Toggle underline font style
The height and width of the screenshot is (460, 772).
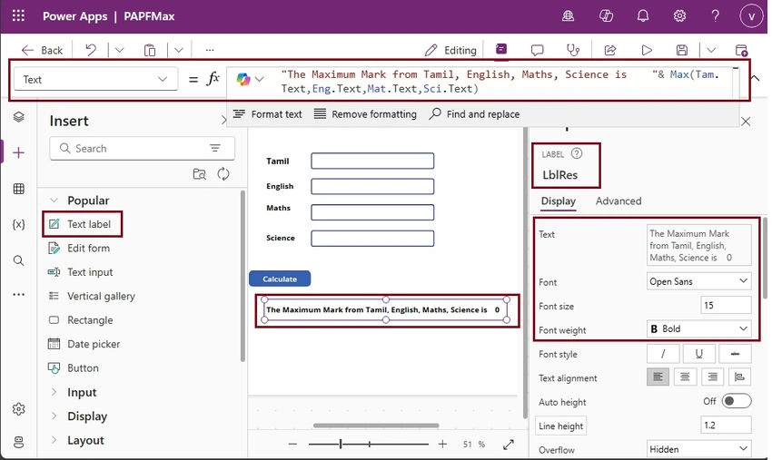[x=698, y=353]
